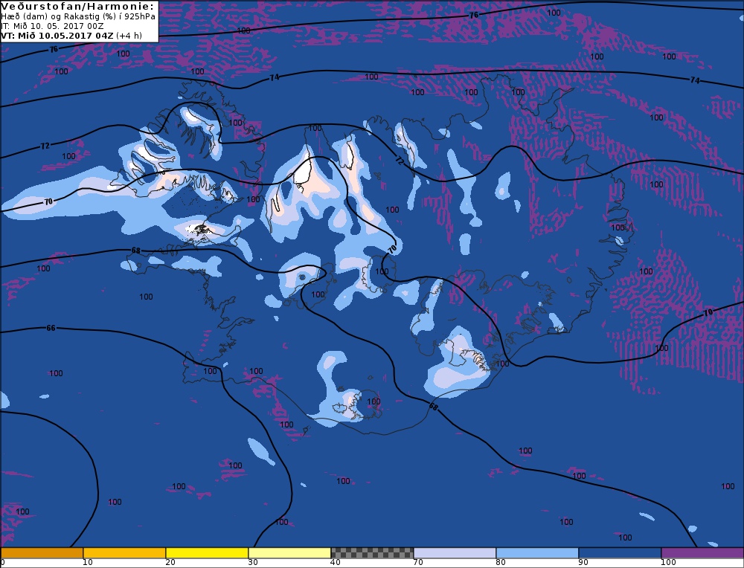Pick the checkered gray 40–70 legend swatch
This screenshot has height=568, width=744.
click(x=372, y=553)
